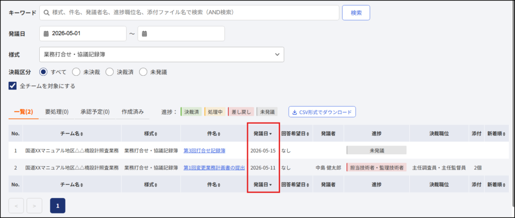
Task: Open the 第3回打合せ記録簿 link
Action: click(204, 151)
